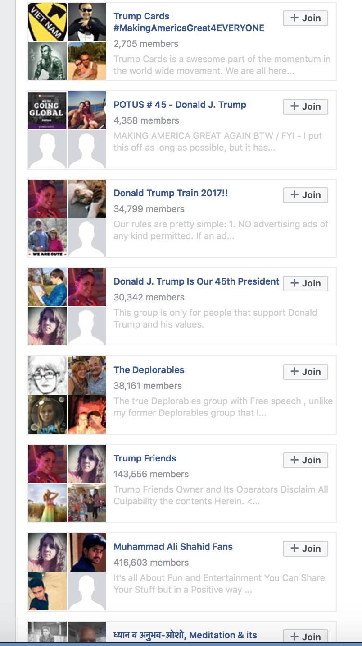Click the Going Global Japan thumbnail
The height and width of the screenshot is (646, 362).
[x=47, y=110]
